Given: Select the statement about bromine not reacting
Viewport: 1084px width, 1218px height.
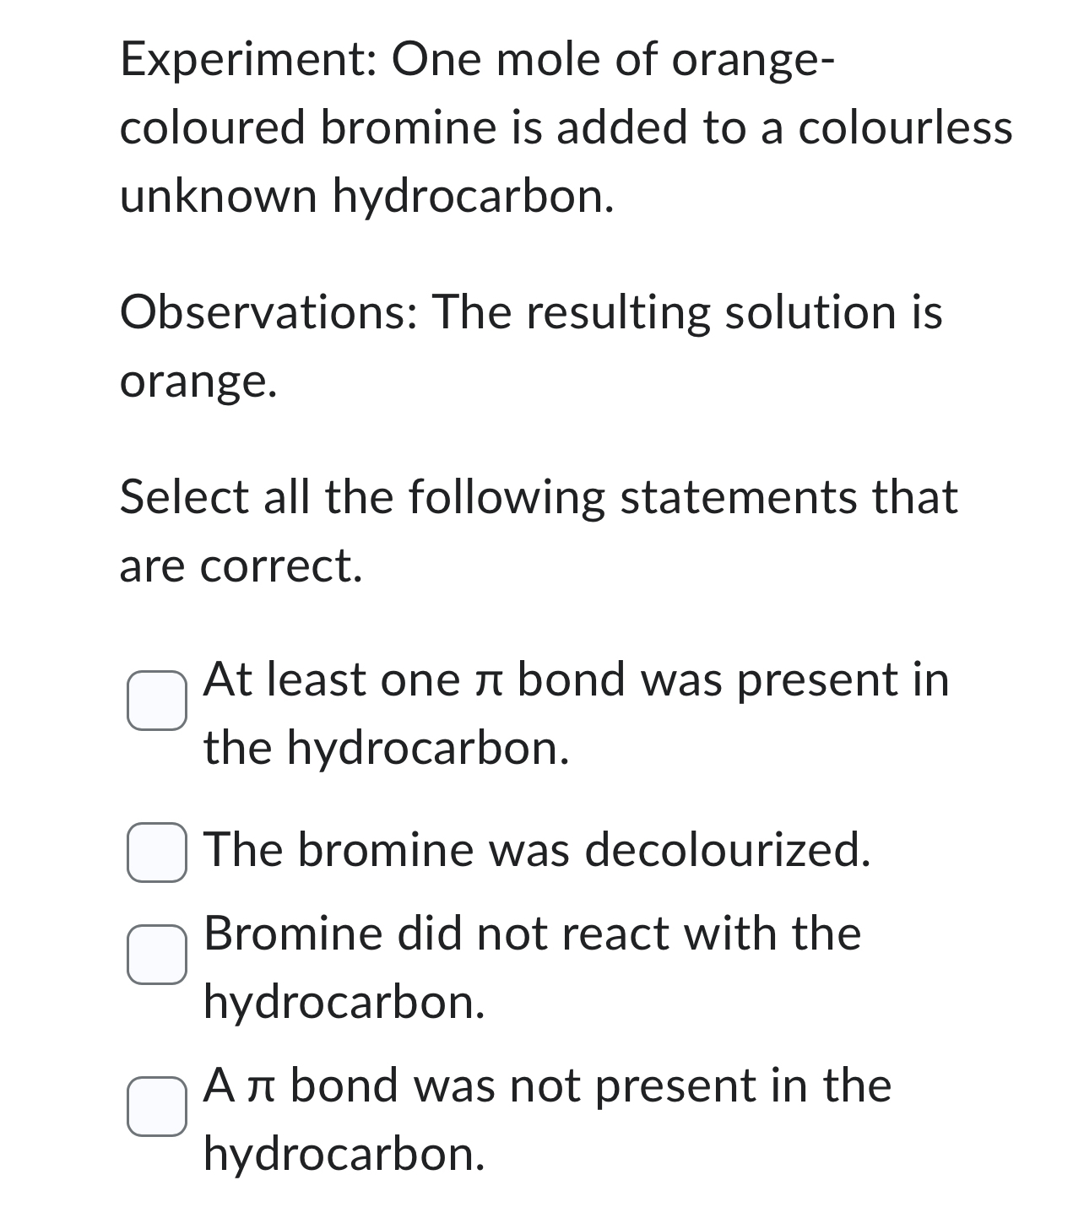Looking at the screenshot, I should click(532, 933).
